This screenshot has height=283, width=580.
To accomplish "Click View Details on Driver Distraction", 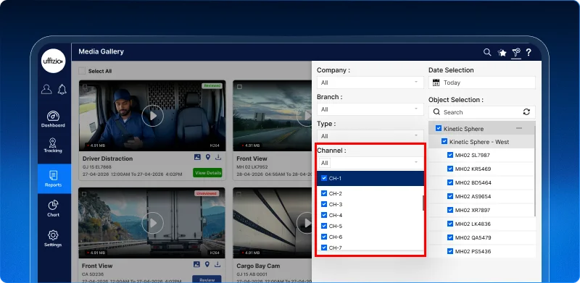I will click(x=207, y=172).
